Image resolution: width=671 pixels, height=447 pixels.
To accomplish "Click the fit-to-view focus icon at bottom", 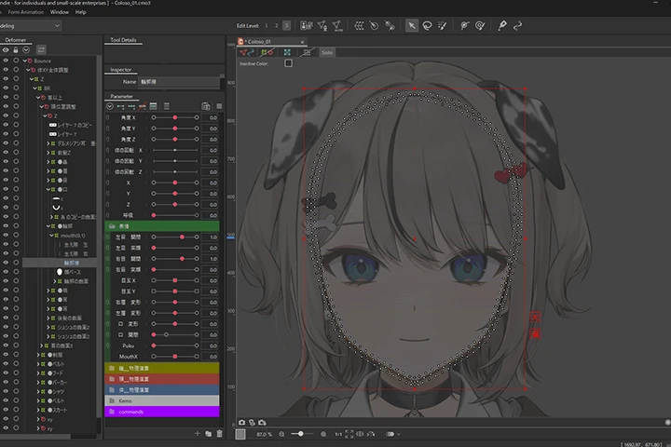I will click(x=349, y=434).
